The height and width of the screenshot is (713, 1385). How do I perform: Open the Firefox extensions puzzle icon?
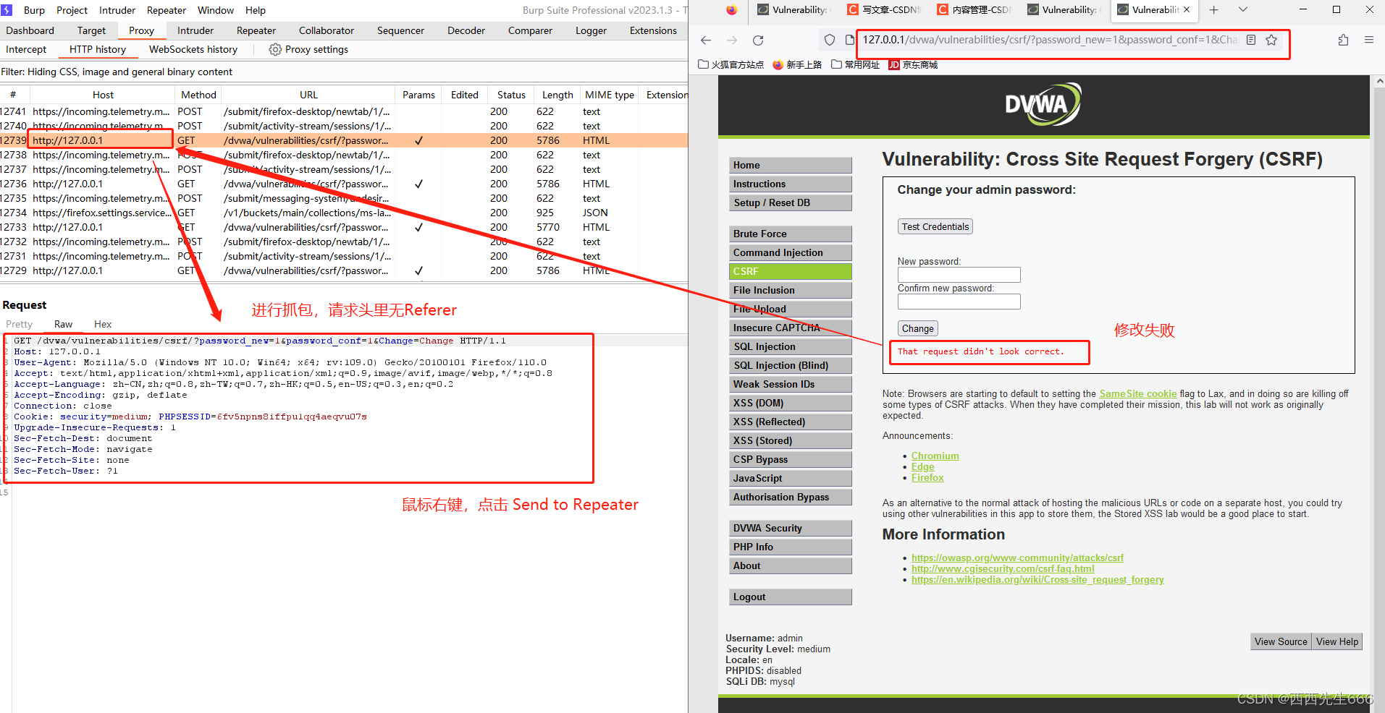(x=1343, y=40)
